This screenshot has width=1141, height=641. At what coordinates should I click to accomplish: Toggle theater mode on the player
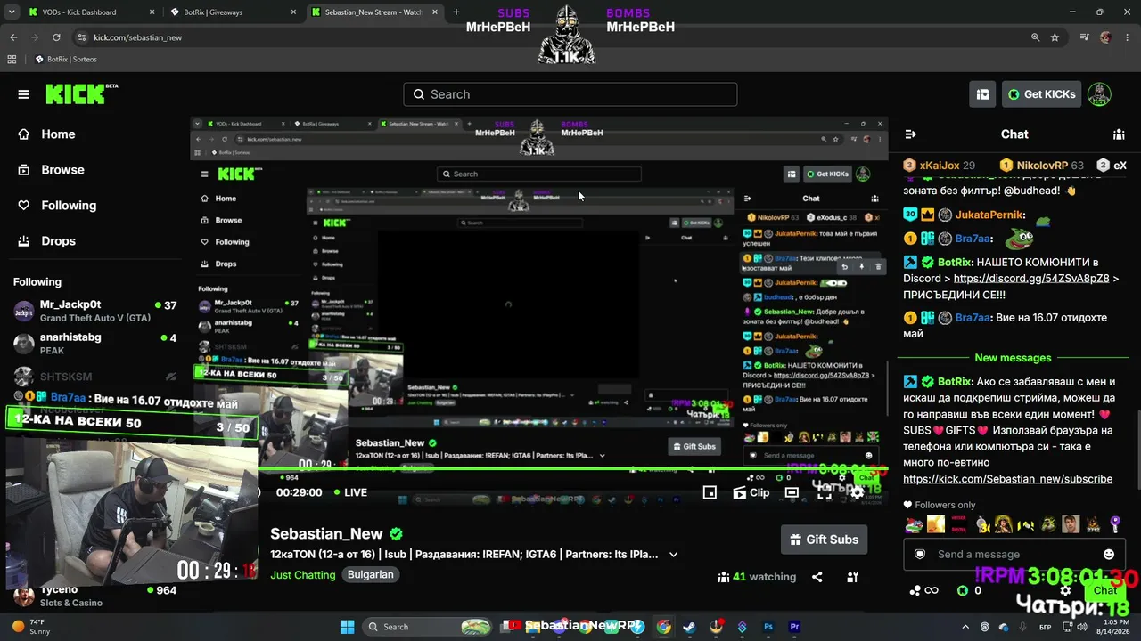pos(792,492)
